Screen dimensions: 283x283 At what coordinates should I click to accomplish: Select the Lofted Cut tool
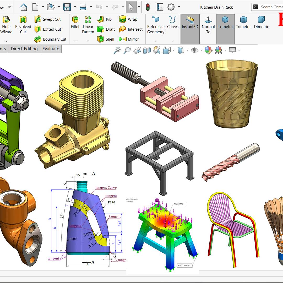click(48, 29)
